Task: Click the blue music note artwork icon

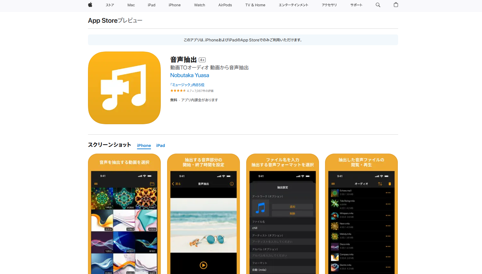Action: click(x=260, y=208)
